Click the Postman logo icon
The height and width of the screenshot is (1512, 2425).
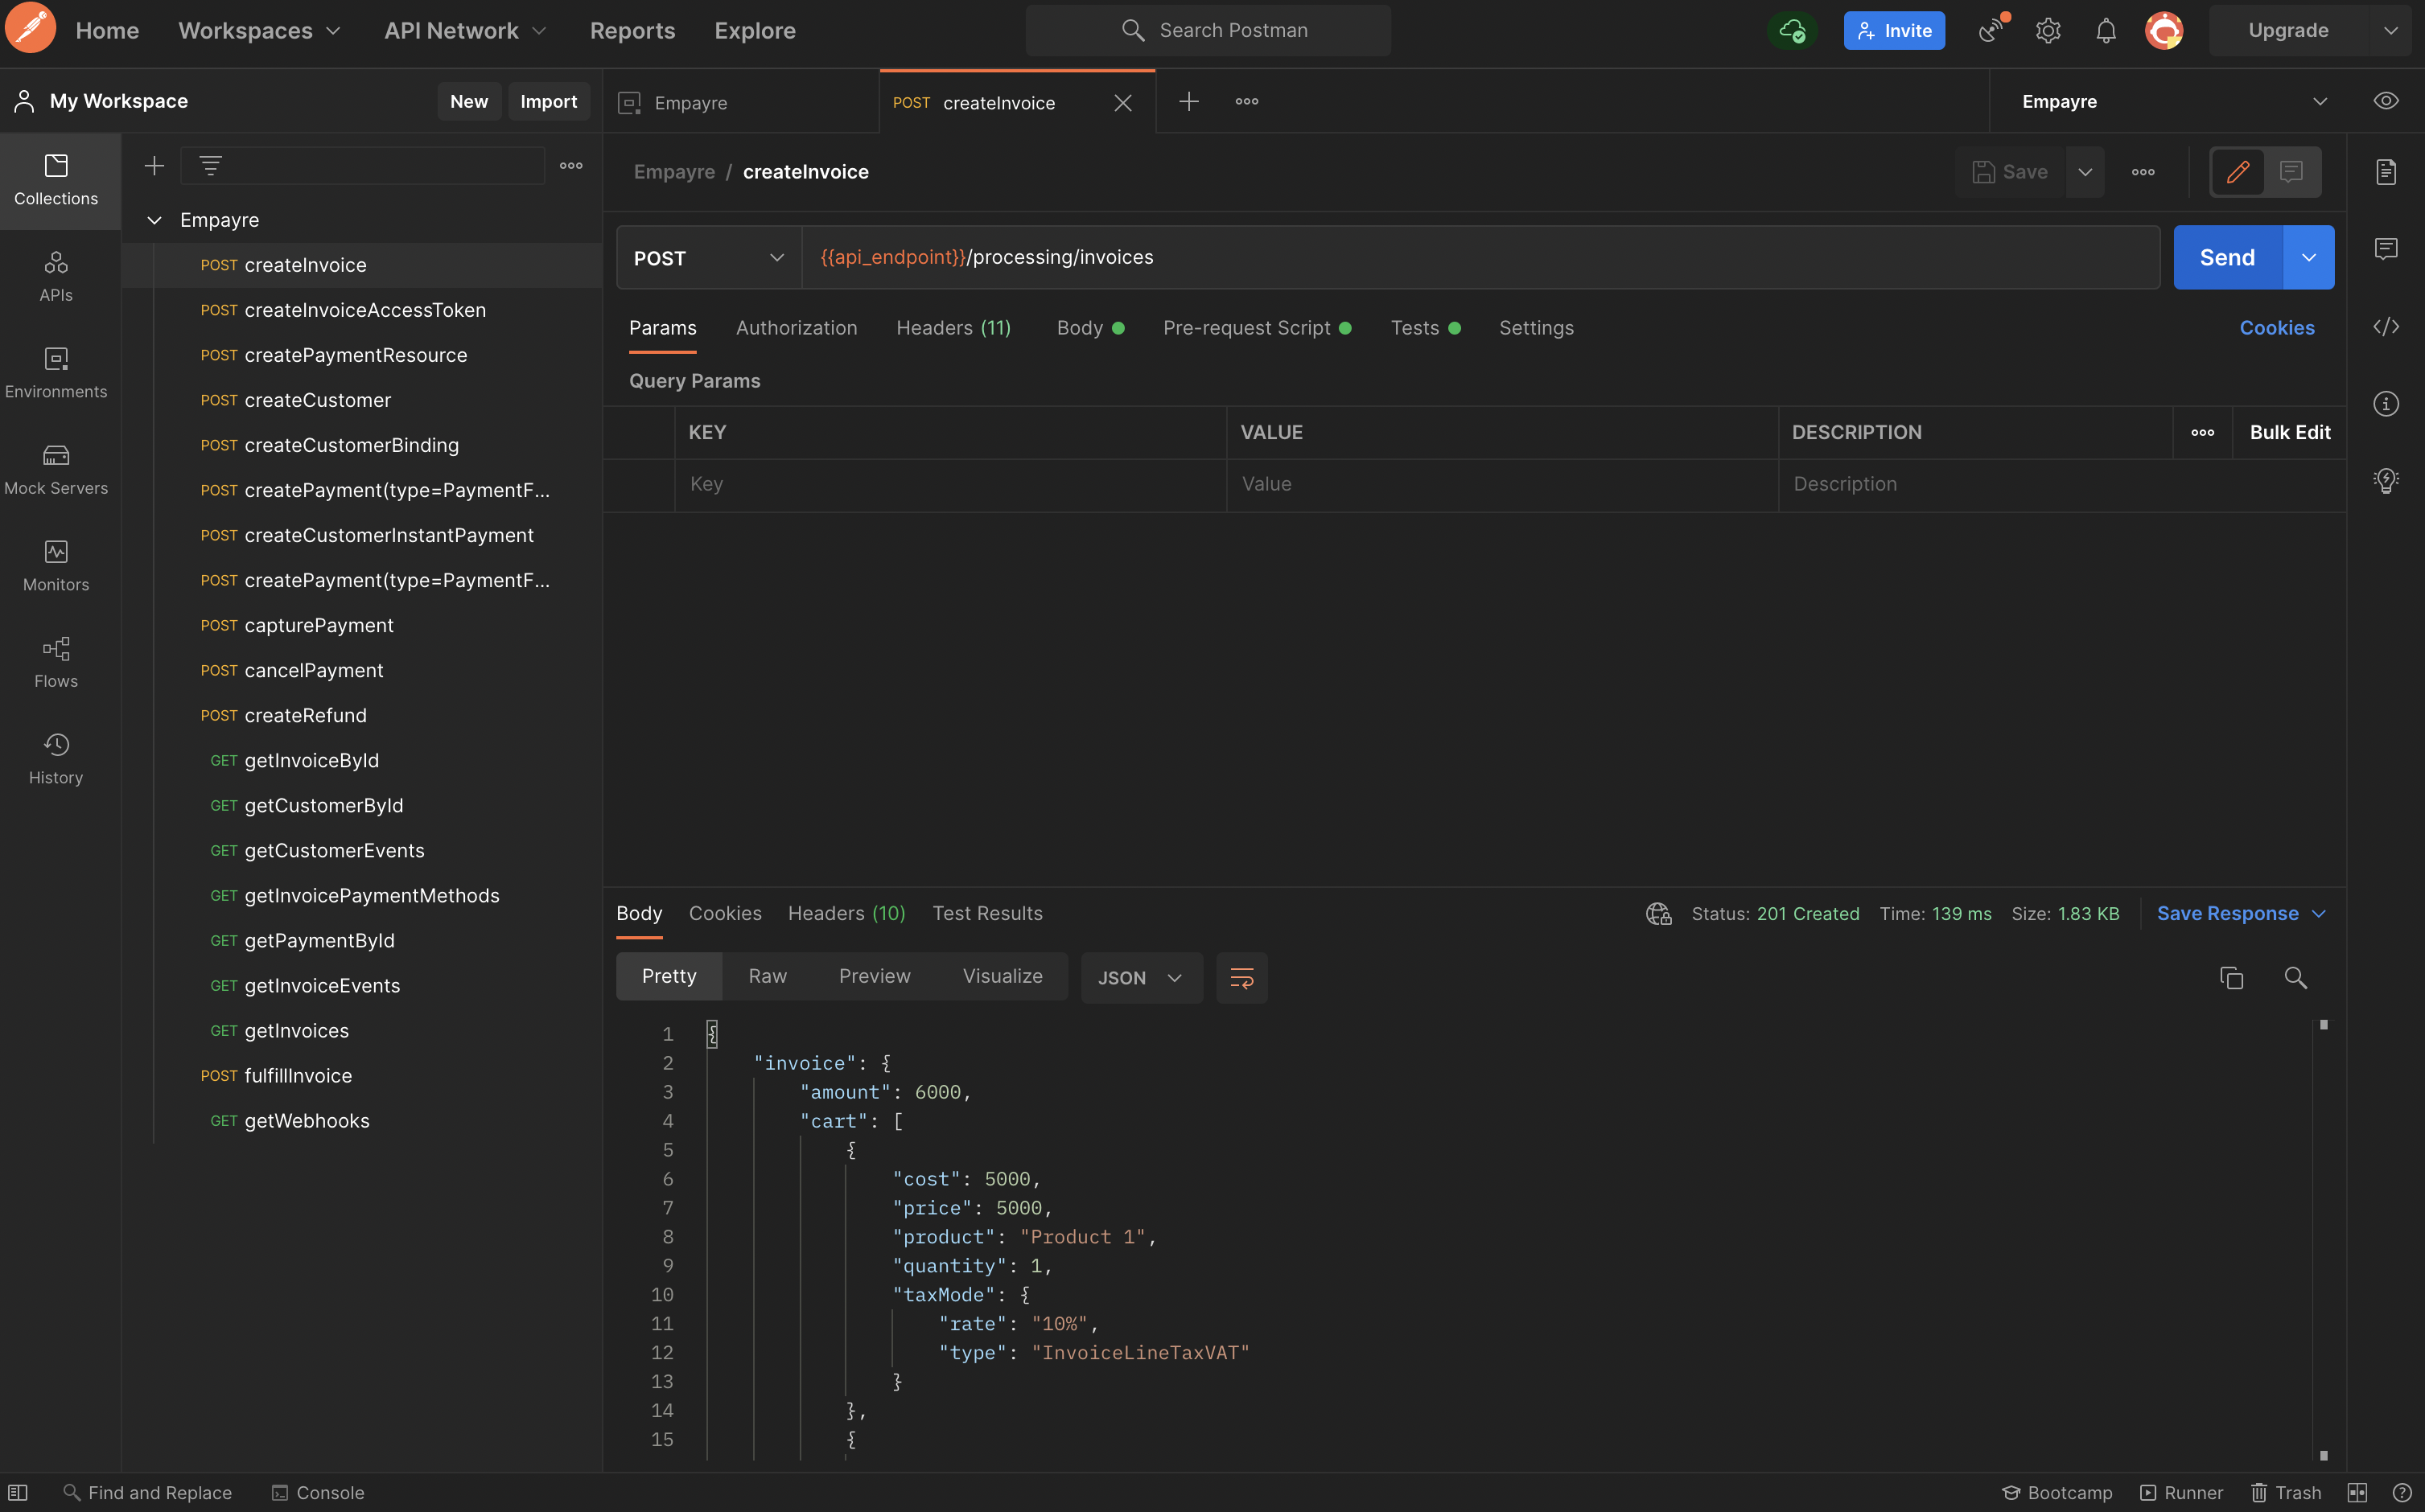click(31, 29)
